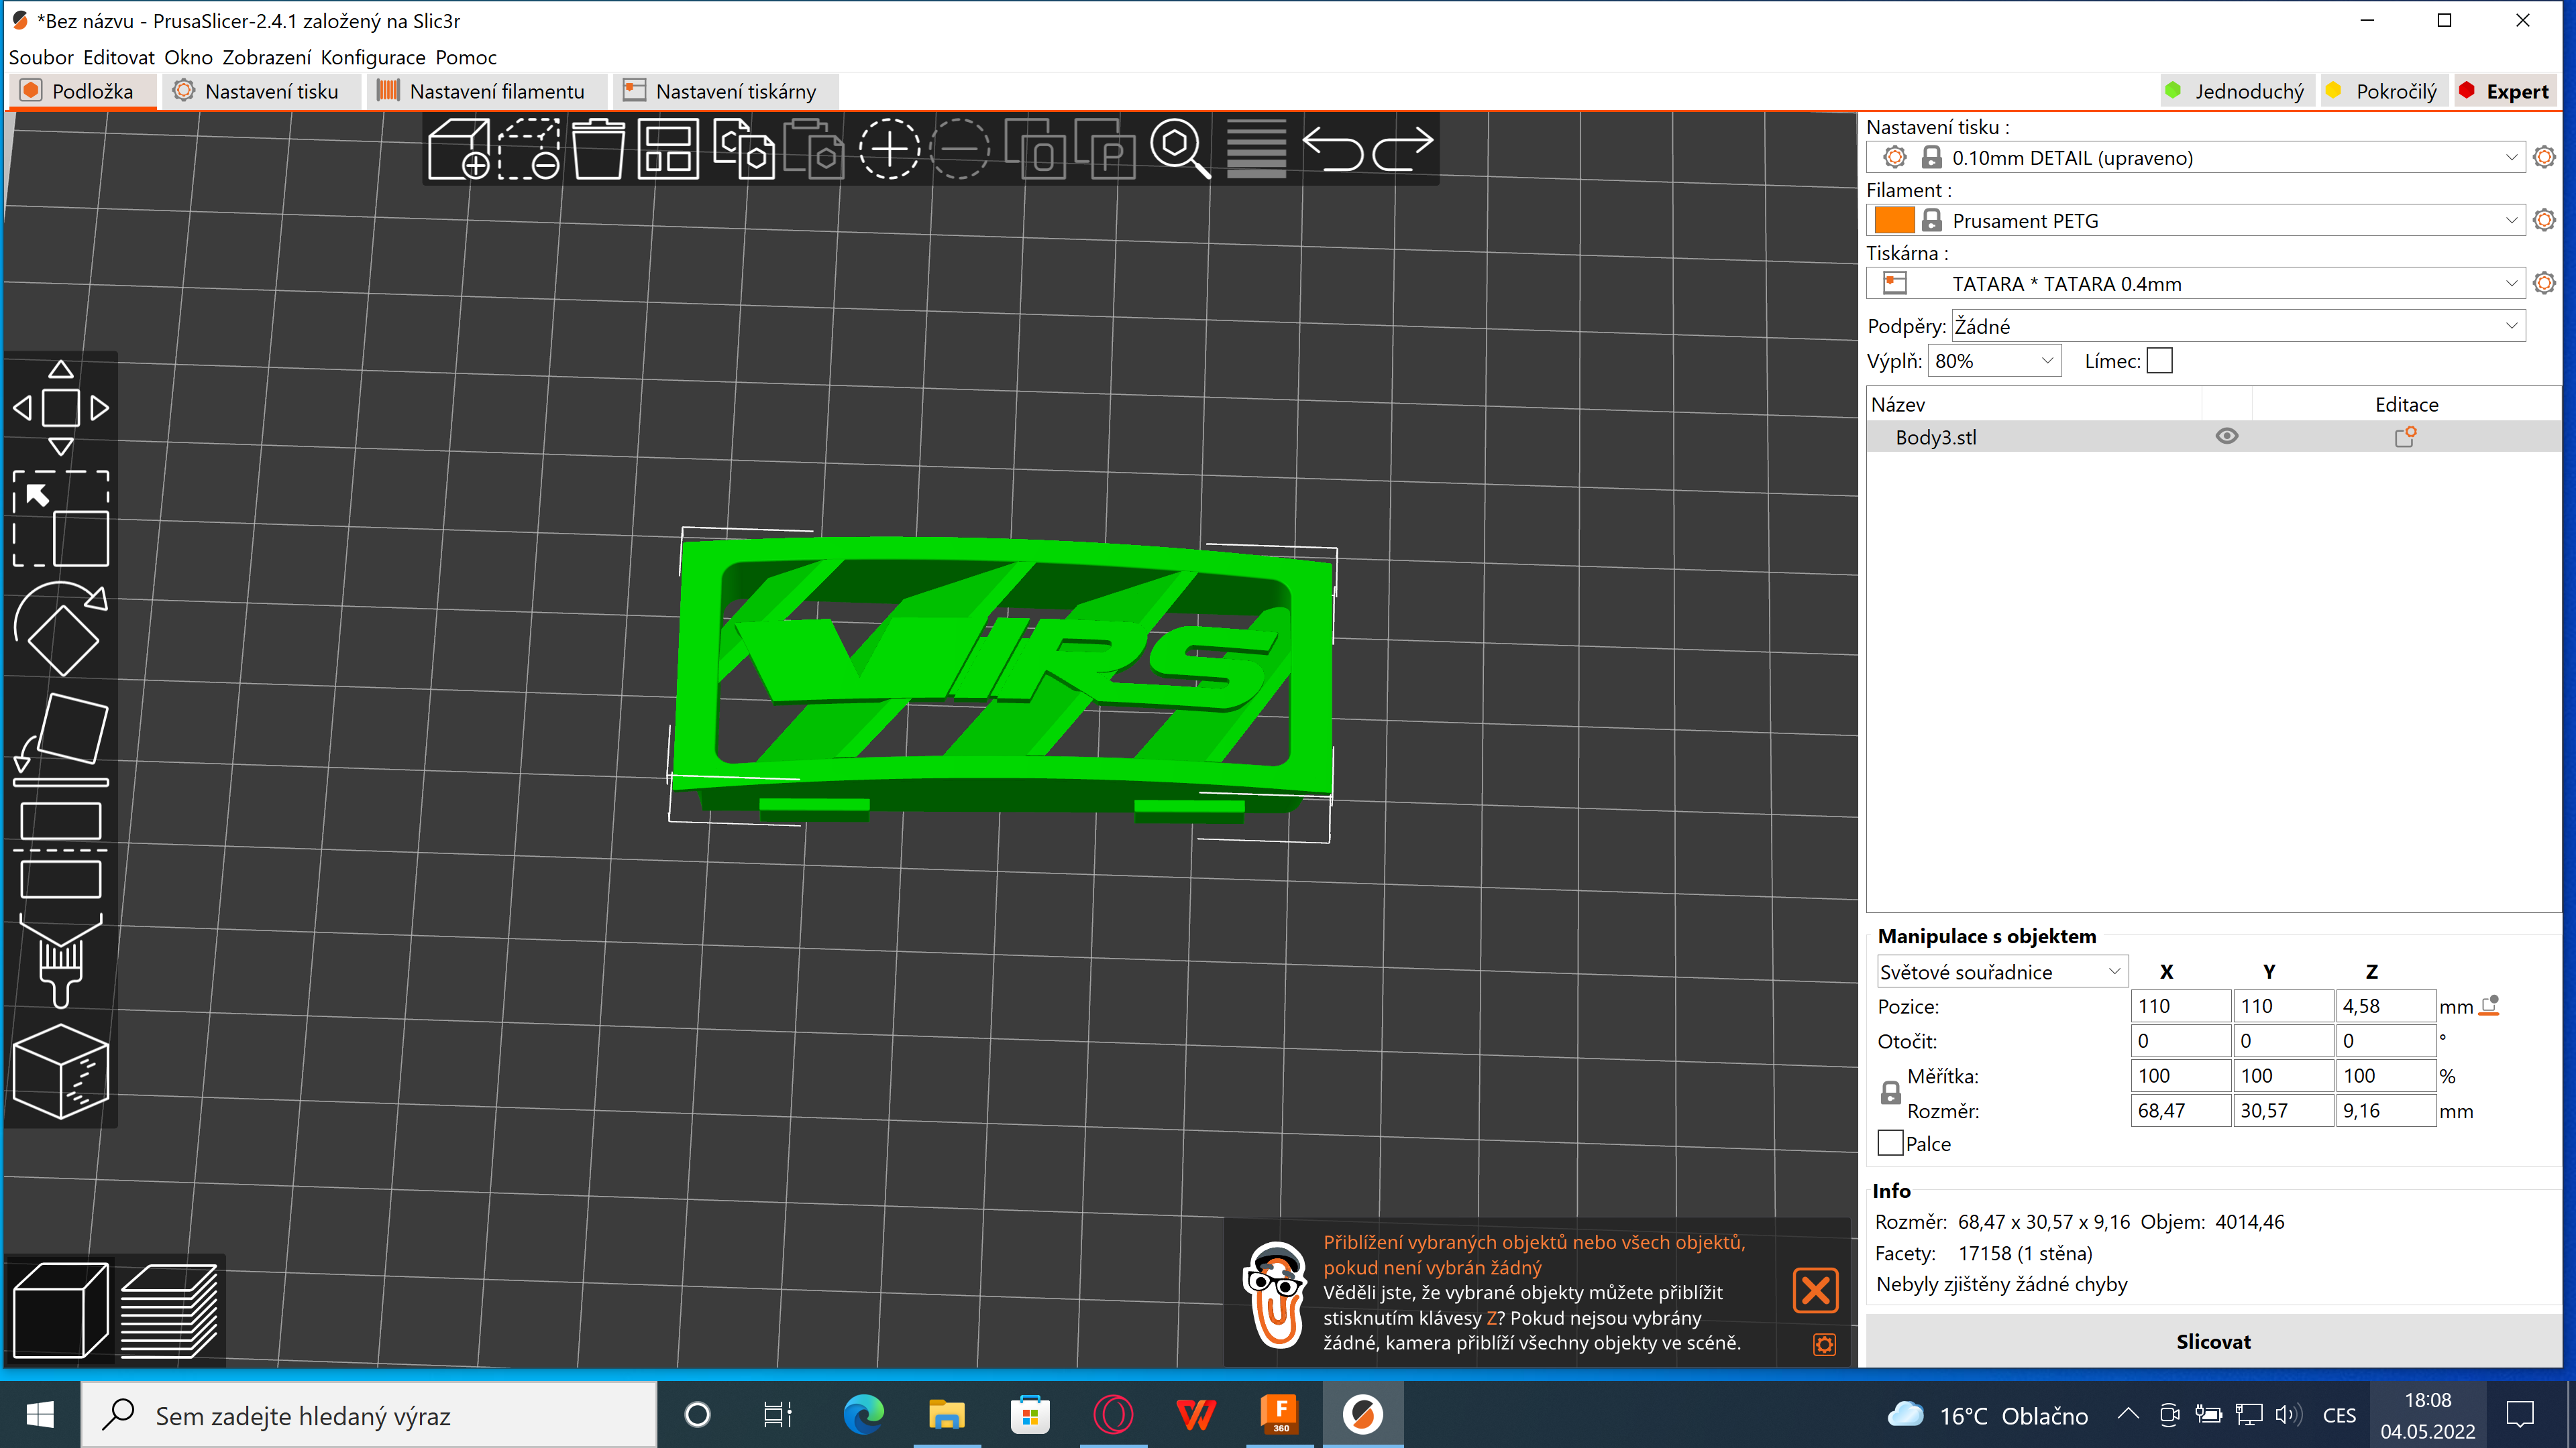Open filament settings gear next to Prusament PETG
The height and width of the screenshot is (1448, 2576).
[x=2544, y=220]
